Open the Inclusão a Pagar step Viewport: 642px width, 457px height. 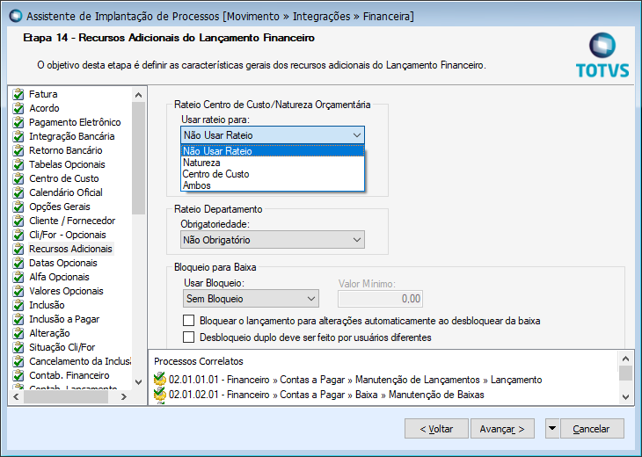point(64,319)
